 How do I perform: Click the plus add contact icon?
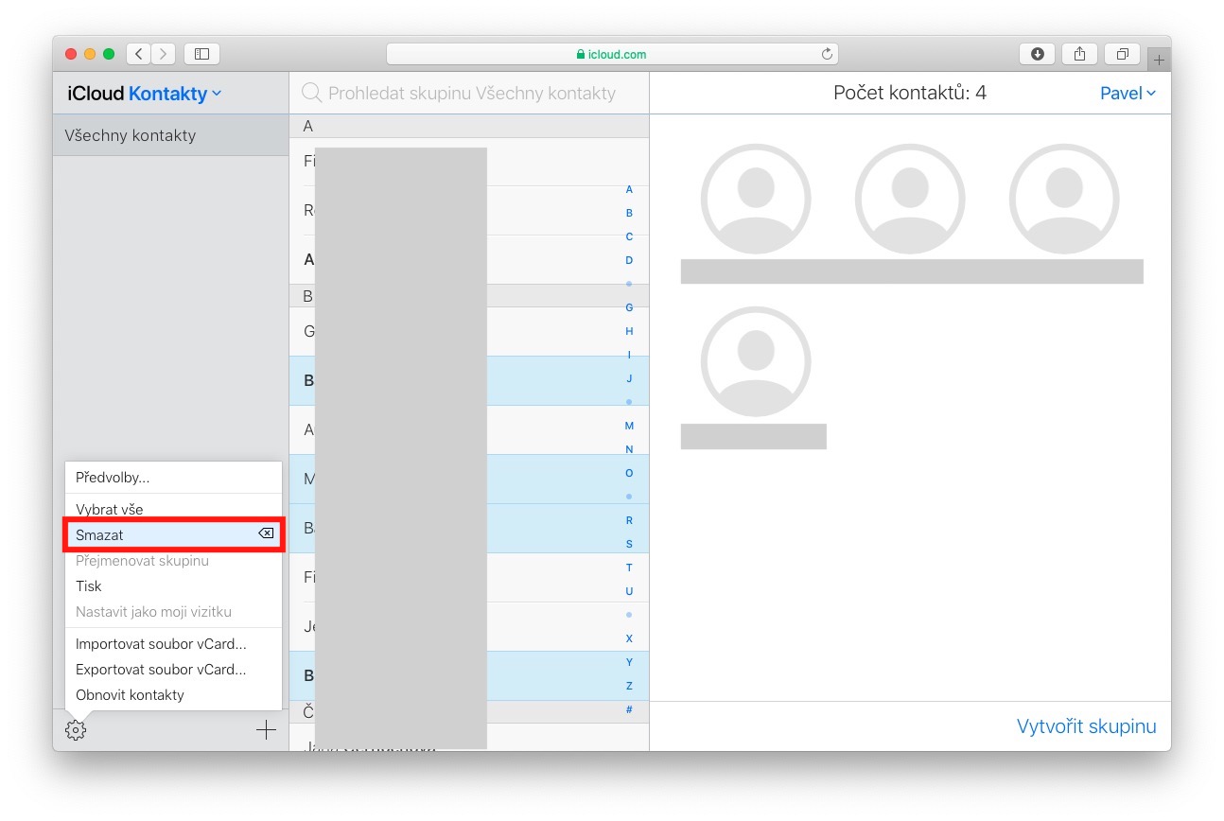click(x=266, y=730)
